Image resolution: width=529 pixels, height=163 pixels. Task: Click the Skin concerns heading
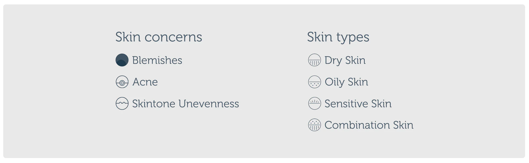pos(158,37)
